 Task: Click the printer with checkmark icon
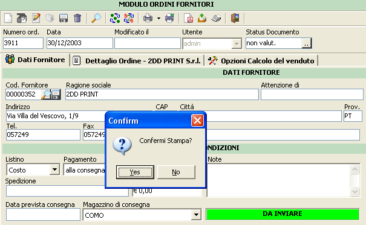170,18
